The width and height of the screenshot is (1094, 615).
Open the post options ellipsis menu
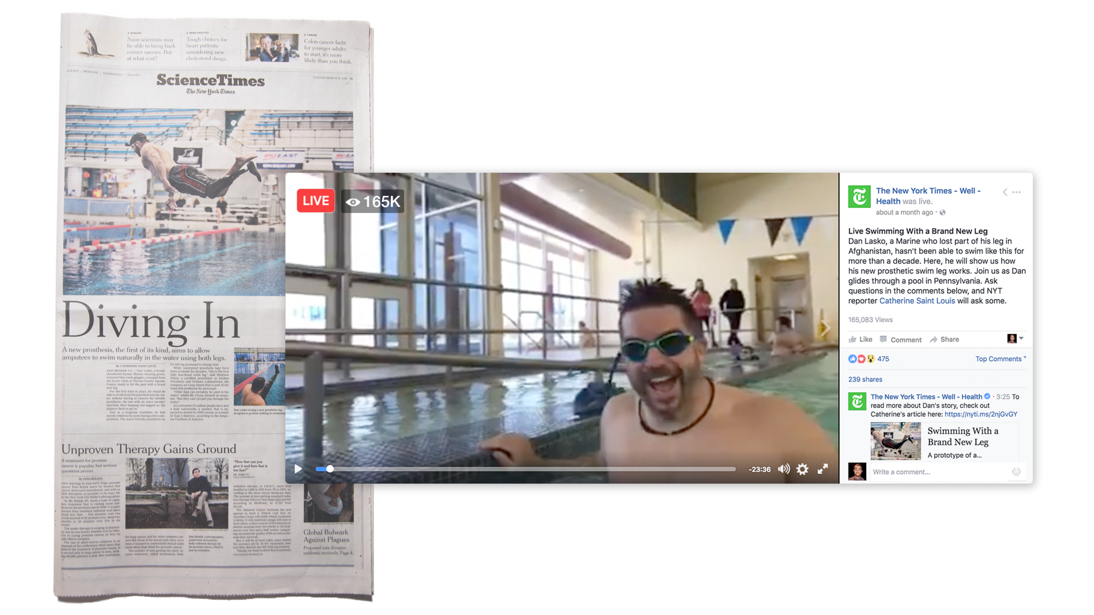pos(1017,192)
